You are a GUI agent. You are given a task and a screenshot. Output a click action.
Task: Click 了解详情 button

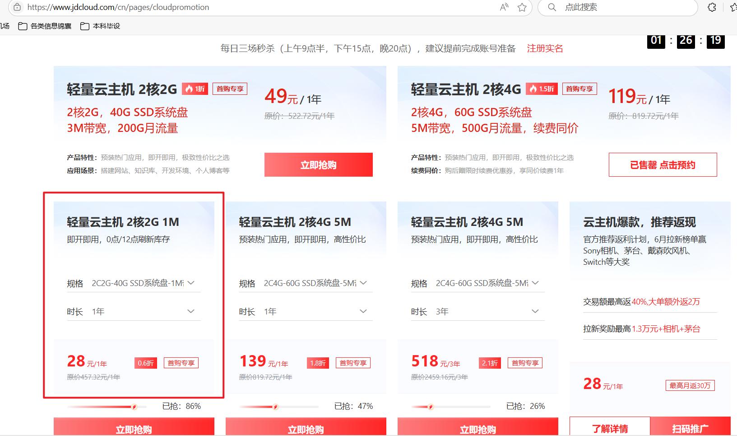(610, 428)
